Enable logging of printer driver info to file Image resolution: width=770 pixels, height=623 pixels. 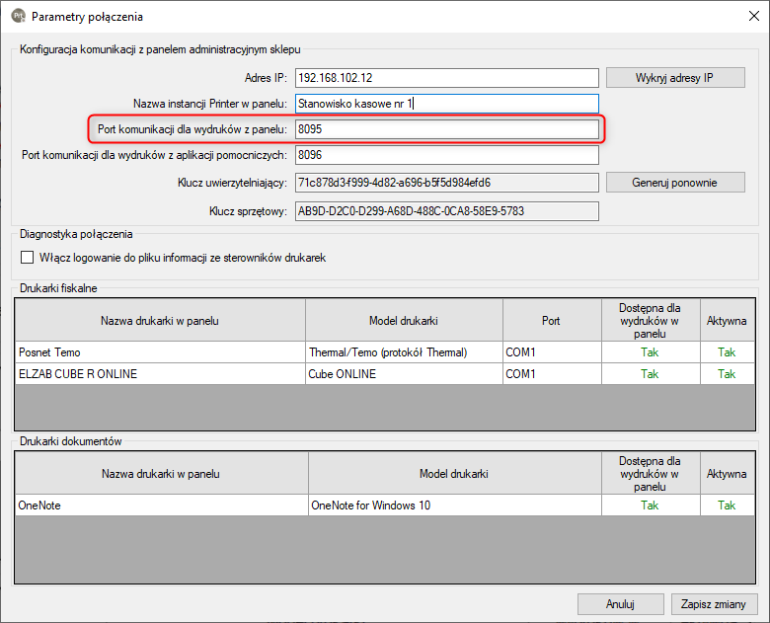(x=28, y=258)
